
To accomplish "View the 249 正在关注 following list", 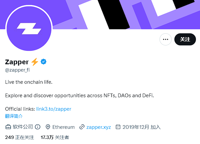I will (20, 137).
